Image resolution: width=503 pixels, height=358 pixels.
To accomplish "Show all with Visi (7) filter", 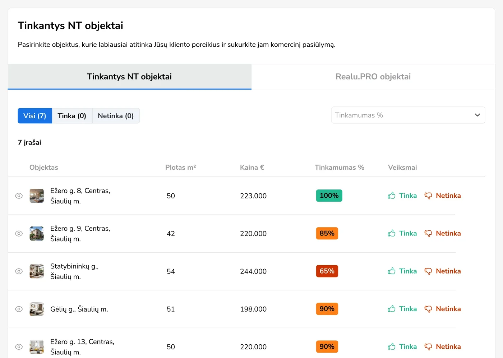I will (35, 116).
